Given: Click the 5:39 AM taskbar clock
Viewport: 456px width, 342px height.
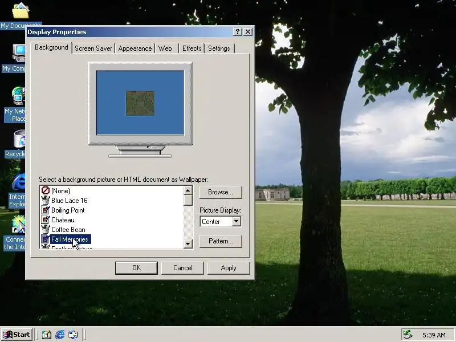Looking at the screenshot, I should pos(434,335).
